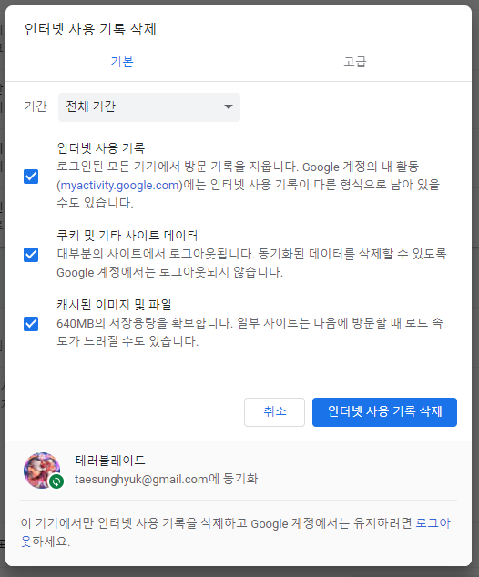Click the blue 인터넷 사용 기록 삭제 button
This screenshot has height=577, width=479.
coord(384,411)
